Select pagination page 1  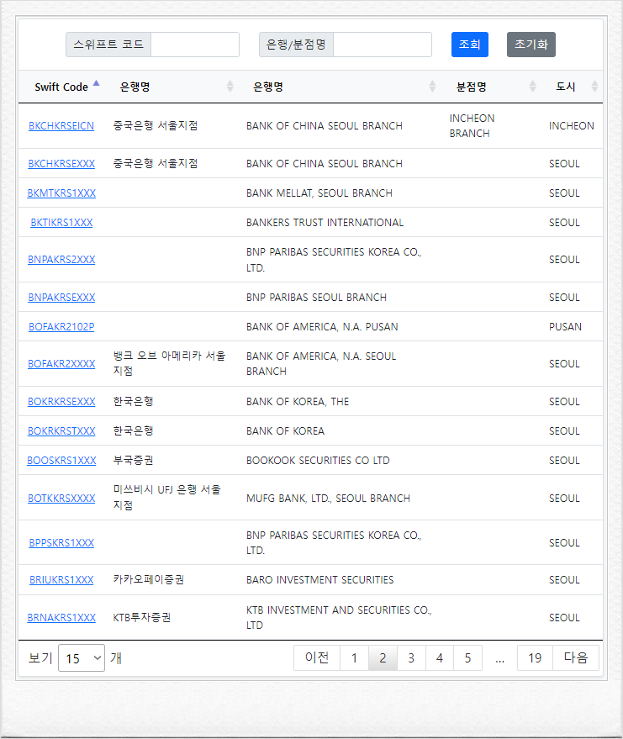[x=354, y=657]
